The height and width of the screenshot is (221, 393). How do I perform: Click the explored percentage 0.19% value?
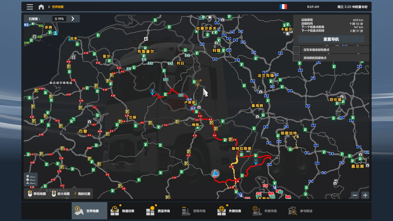coord(59,19)
